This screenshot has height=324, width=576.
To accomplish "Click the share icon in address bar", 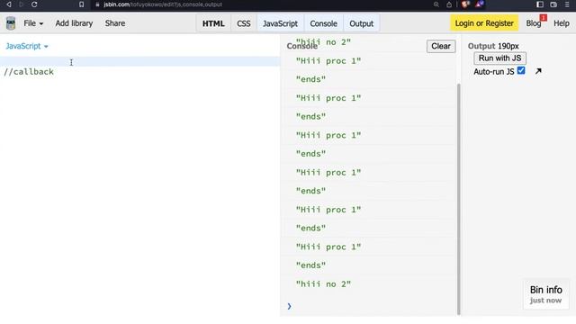I will click(449, 4).
